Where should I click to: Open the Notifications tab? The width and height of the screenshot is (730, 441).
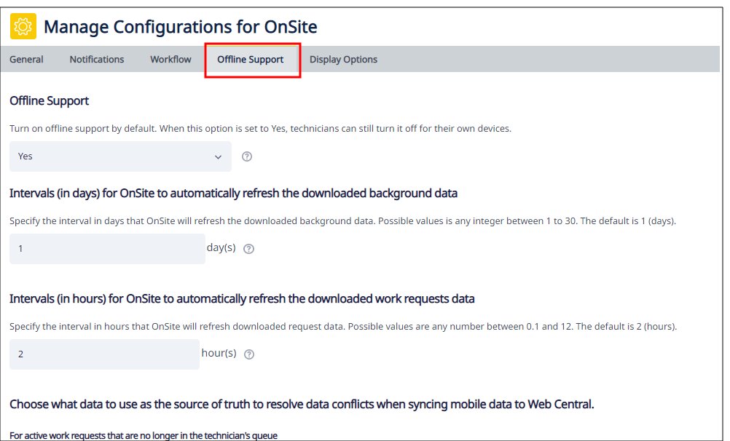click(x=97, y=60)
